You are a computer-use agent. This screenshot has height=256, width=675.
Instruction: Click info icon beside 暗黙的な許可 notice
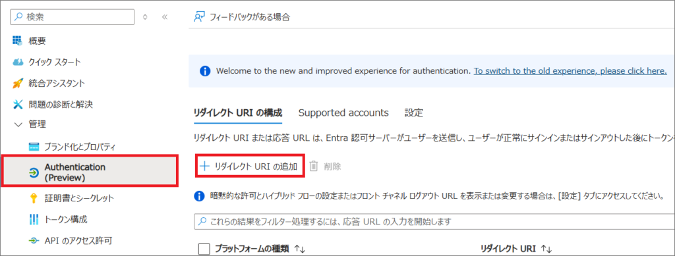click(198, 197)
